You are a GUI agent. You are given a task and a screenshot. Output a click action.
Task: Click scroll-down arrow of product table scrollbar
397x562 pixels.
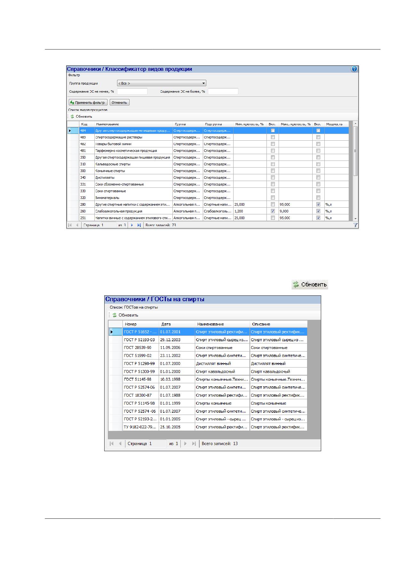(355, 219)
